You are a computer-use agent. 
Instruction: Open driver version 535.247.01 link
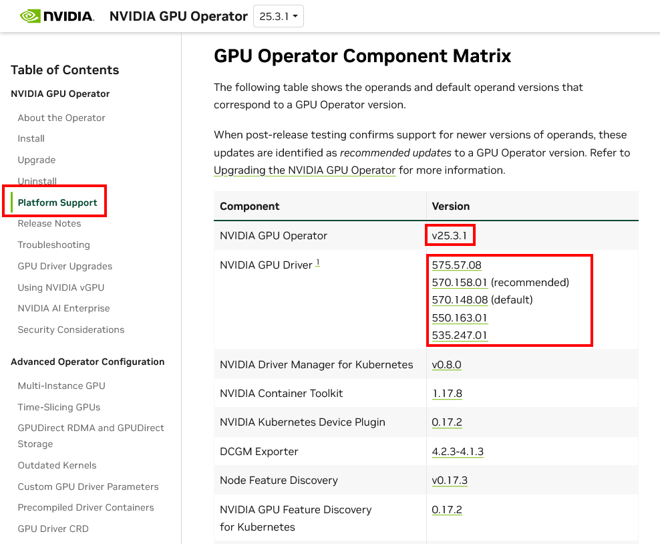(x=460, y=335)
